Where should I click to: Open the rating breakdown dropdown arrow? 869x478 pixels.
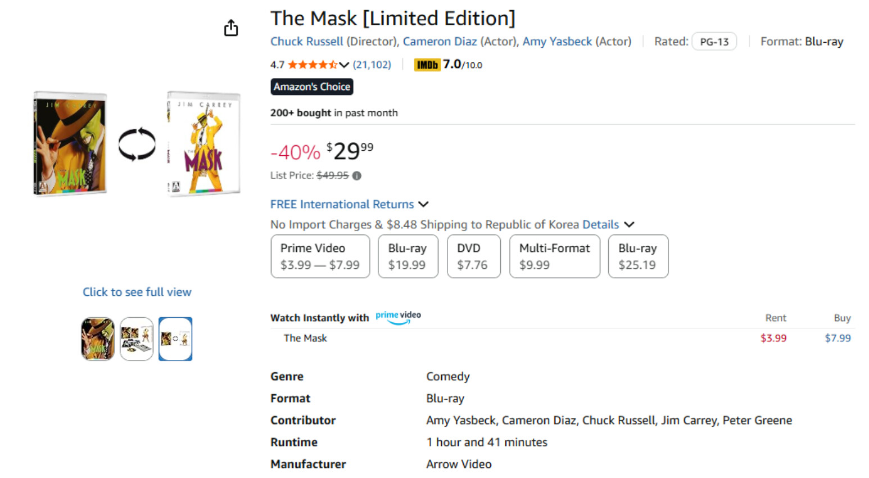344,65
